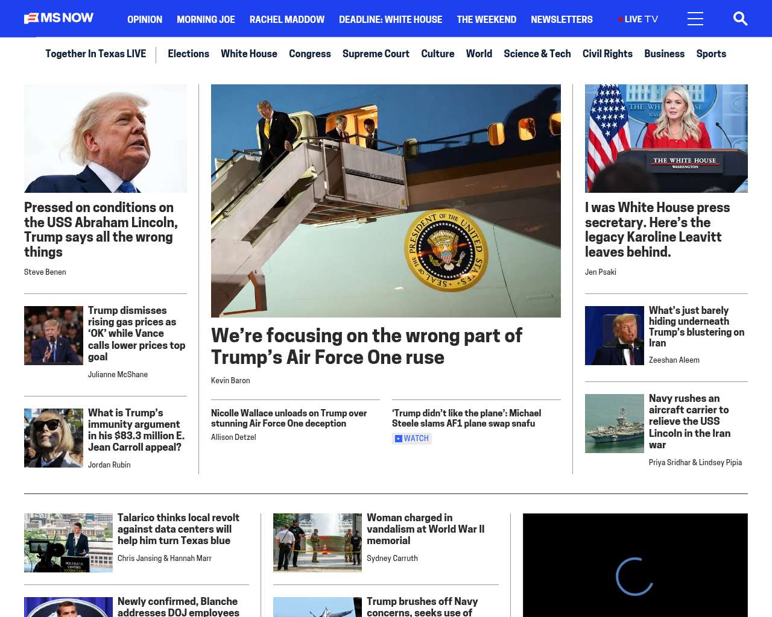772x617 pixels.
Task: Read the USS Abraham Lincoln conditions article
Action: pyautogui.click(x=101, y=230)
